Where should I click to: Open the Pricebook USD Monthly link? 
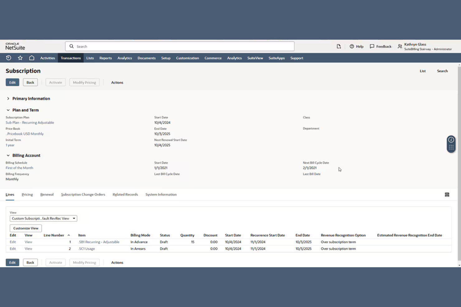pyautogui.click(x=25, y=134)
